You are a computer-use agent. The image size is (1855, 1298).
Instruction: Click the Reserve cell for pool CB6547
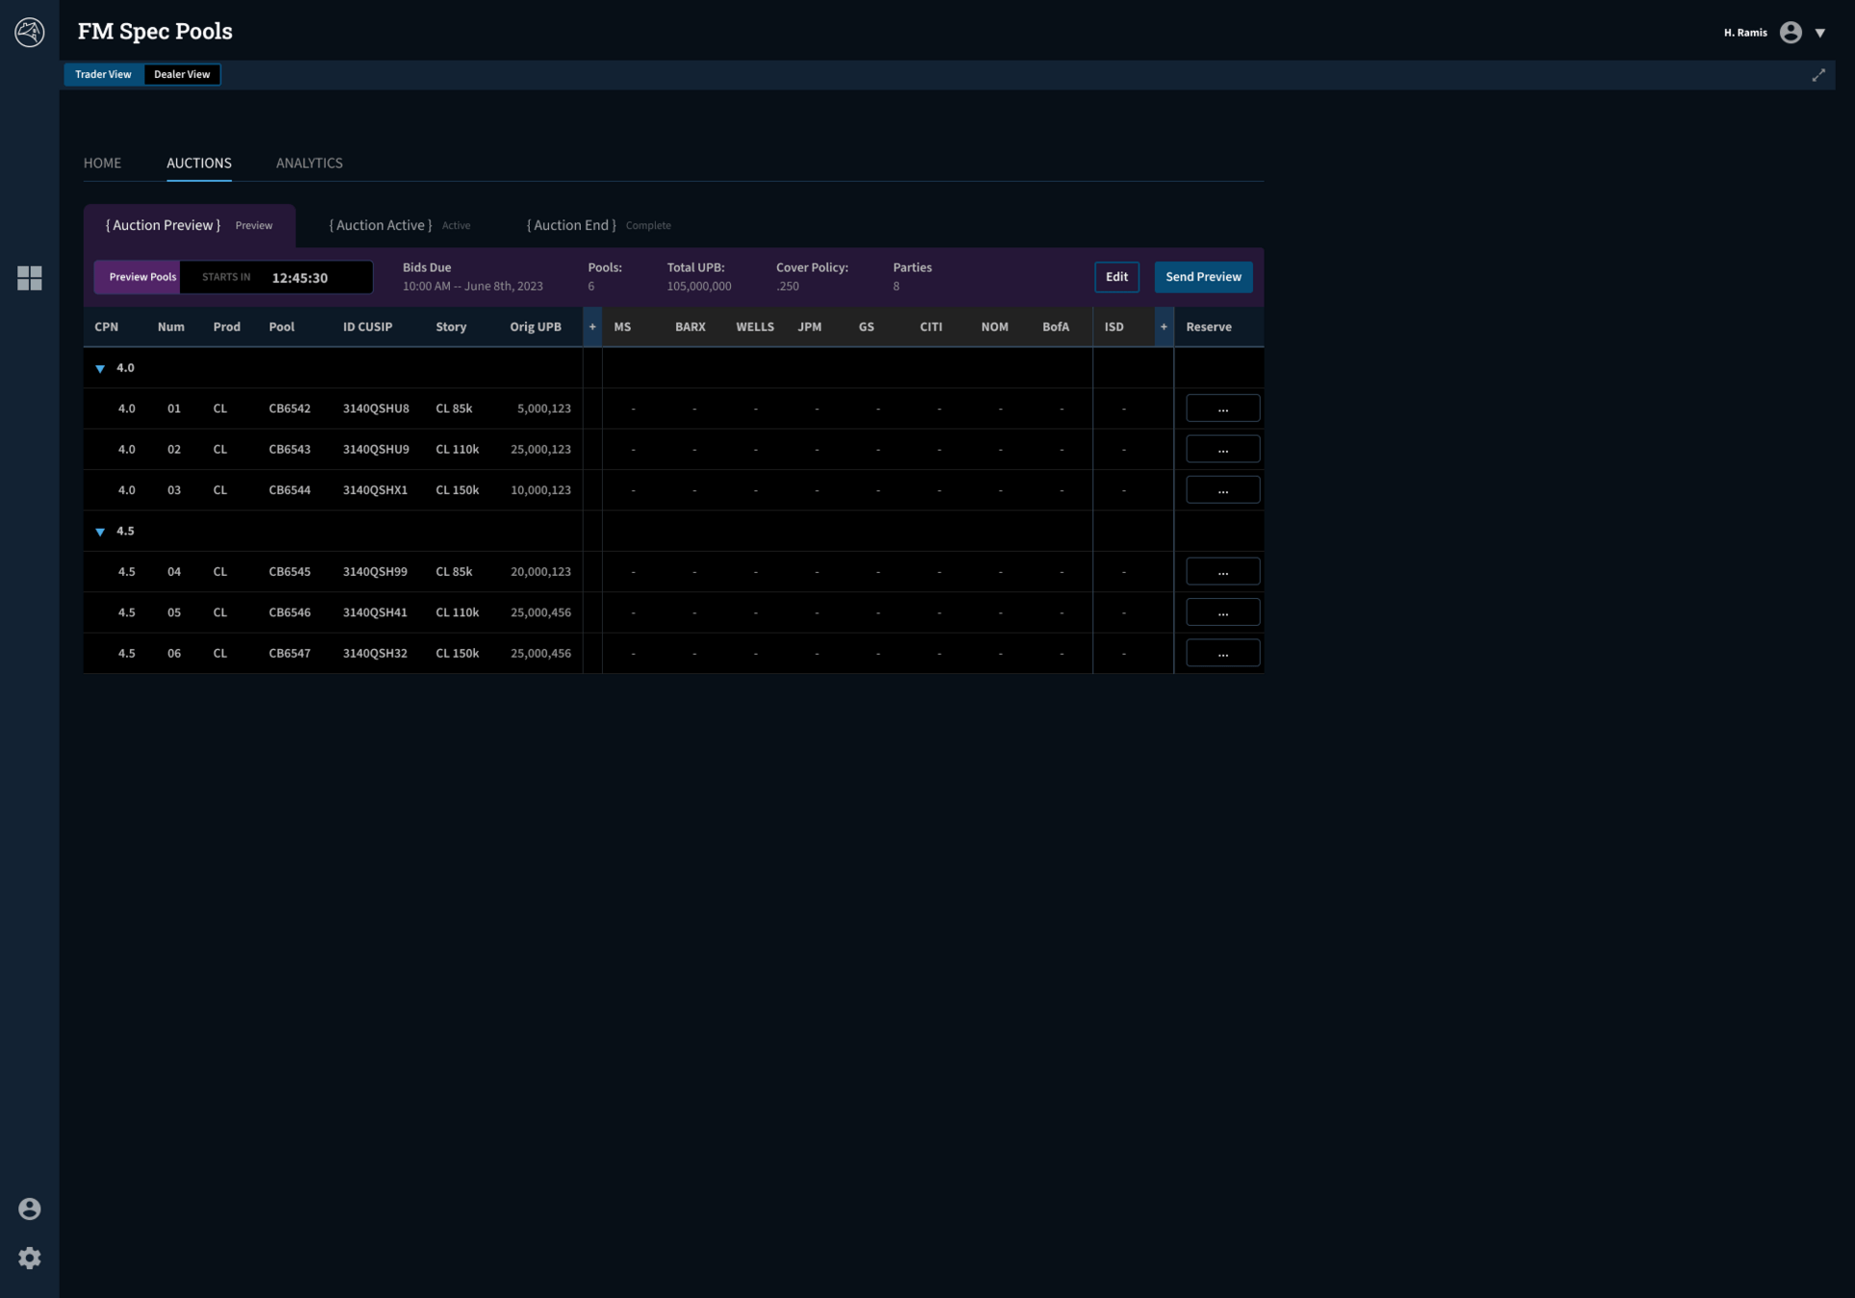(x=1222, y=653)
